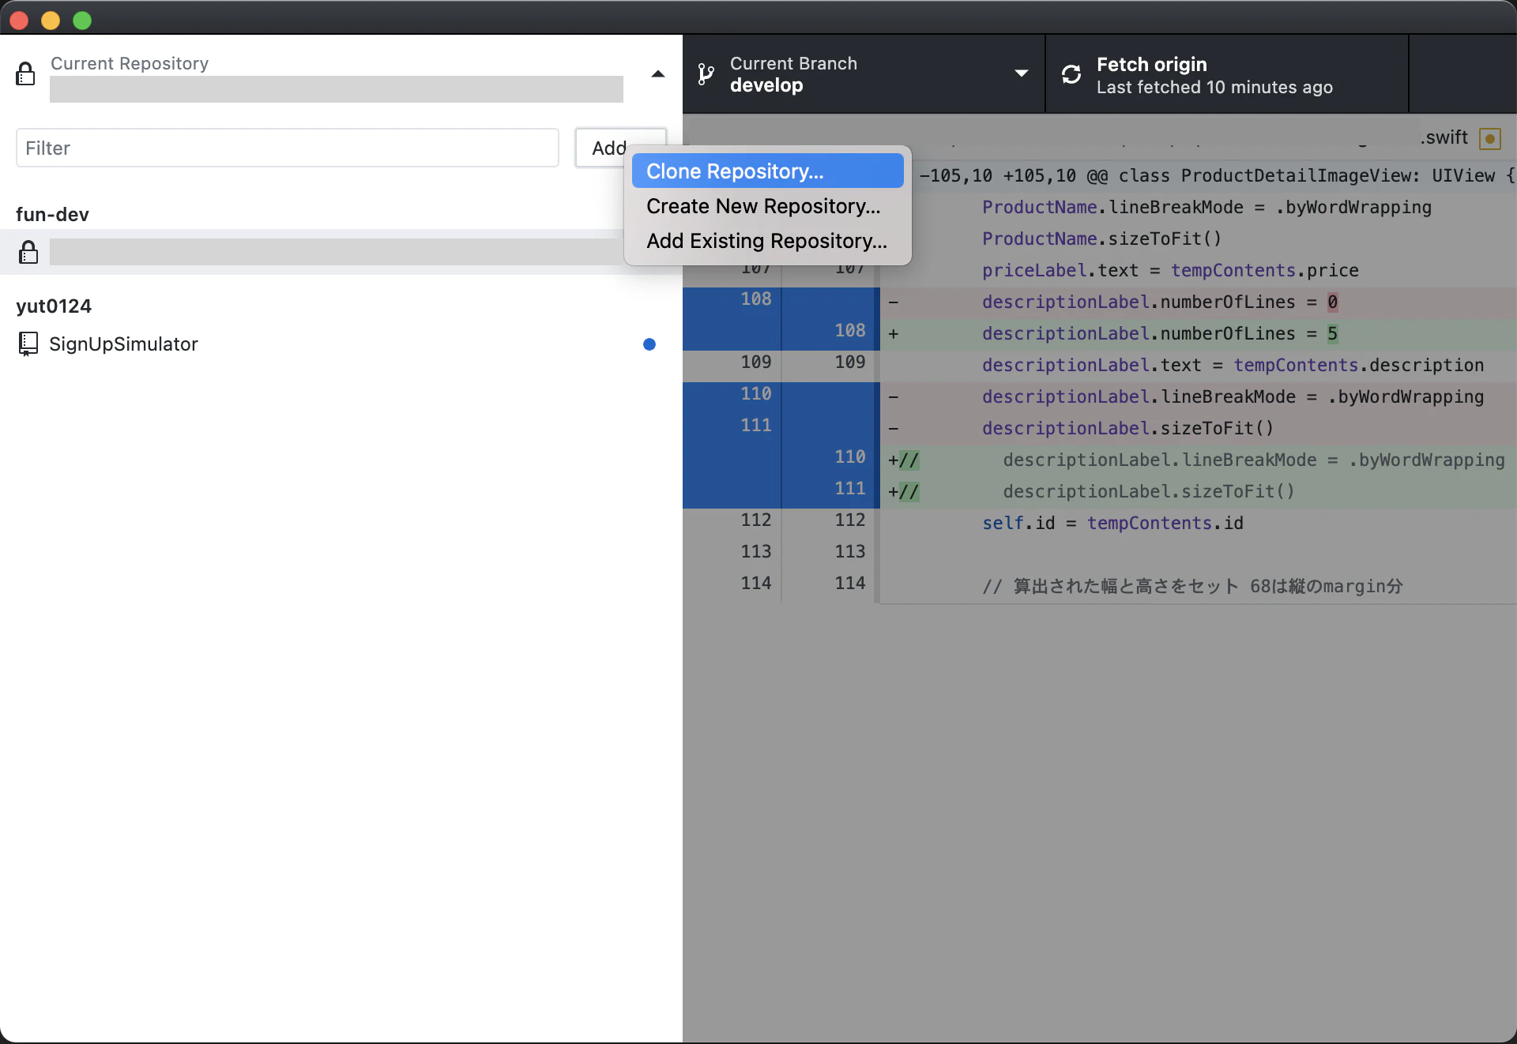This screenshot has height=1044, width=1517.
Task: Click the blue changes indicator dot for SignUpSimulator
Action: coord(649,344)
